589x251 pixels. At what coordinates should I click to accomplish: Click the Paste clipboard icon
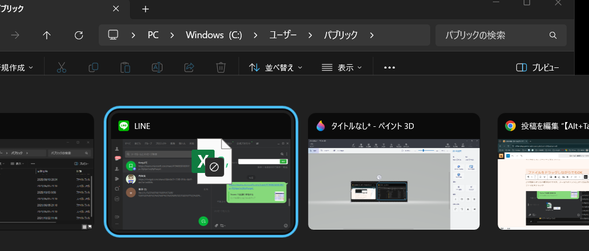coord(125,67)
